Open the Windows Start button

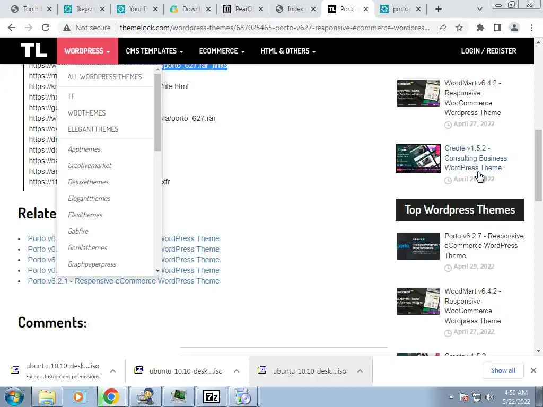point(14,396)
